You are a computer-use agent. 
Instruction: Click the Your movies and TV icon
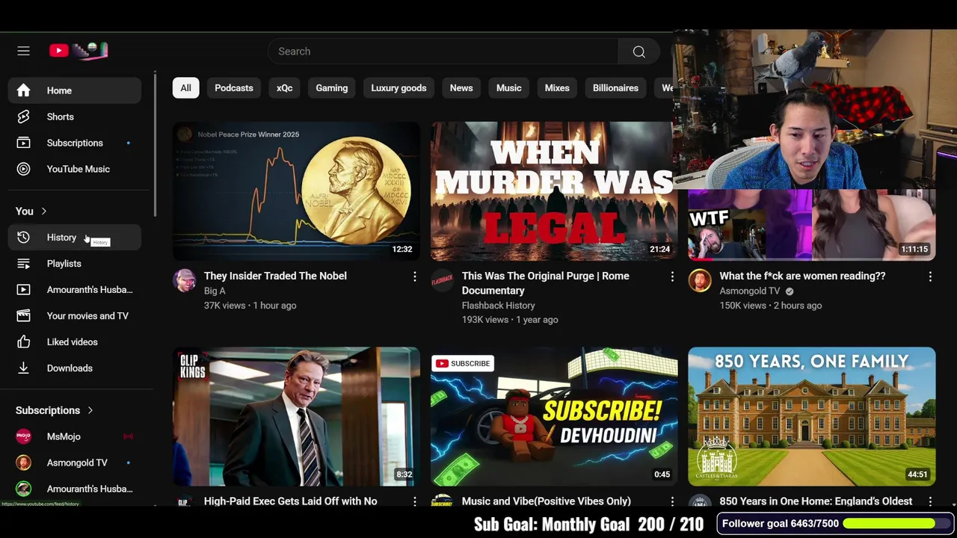click(23, 316)
